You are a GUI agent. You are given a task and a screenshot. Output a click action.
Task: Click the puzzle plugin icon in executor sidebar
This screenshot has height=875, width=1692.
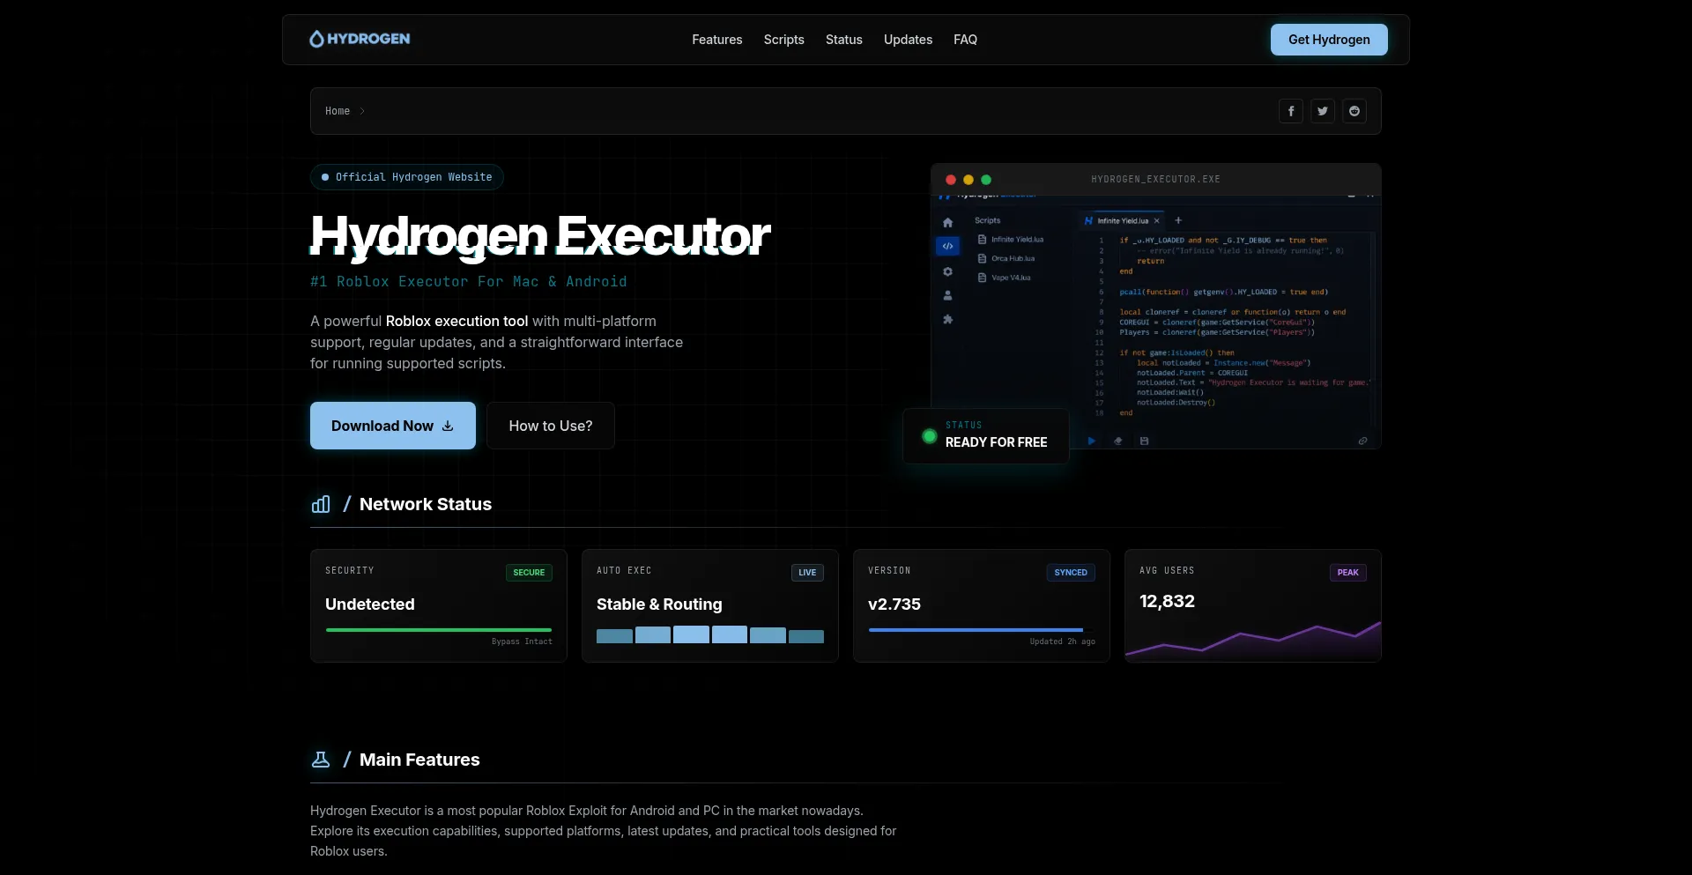click(x=947, y=319)
